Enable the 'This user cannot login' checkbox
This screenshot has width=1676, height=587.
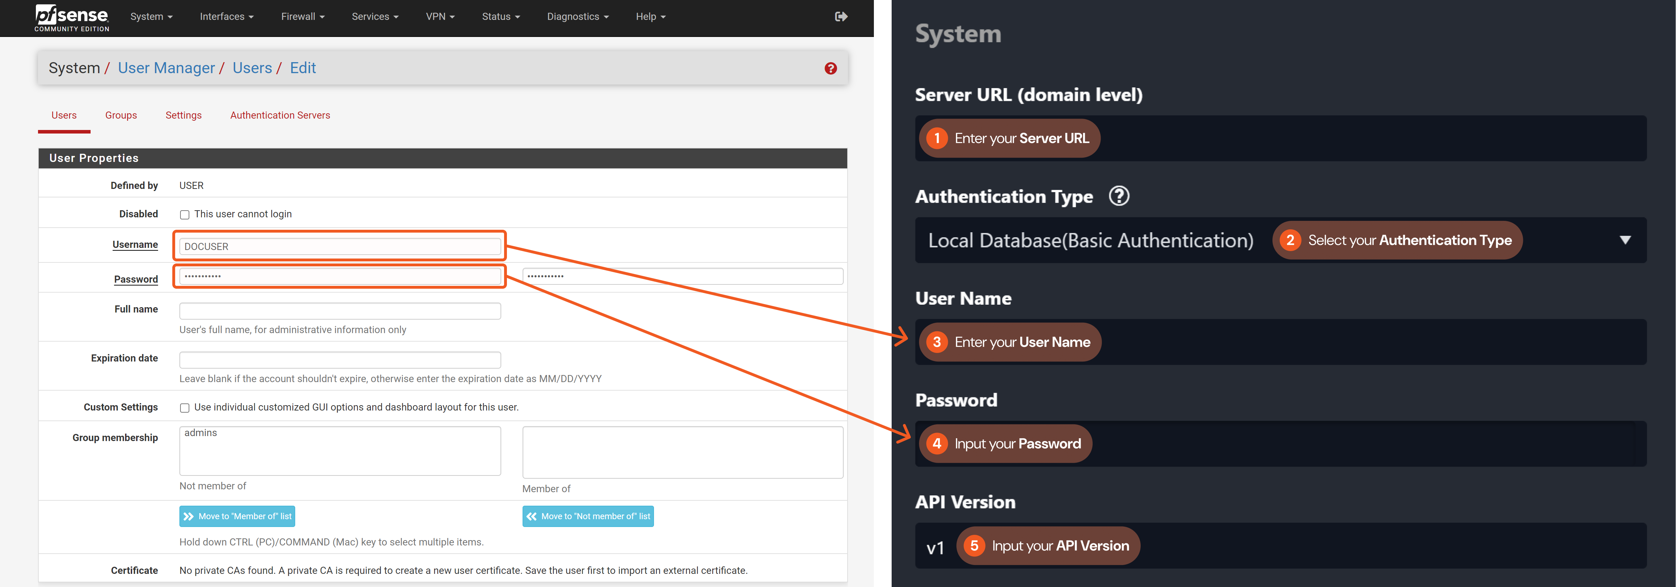tap(185, 214)
